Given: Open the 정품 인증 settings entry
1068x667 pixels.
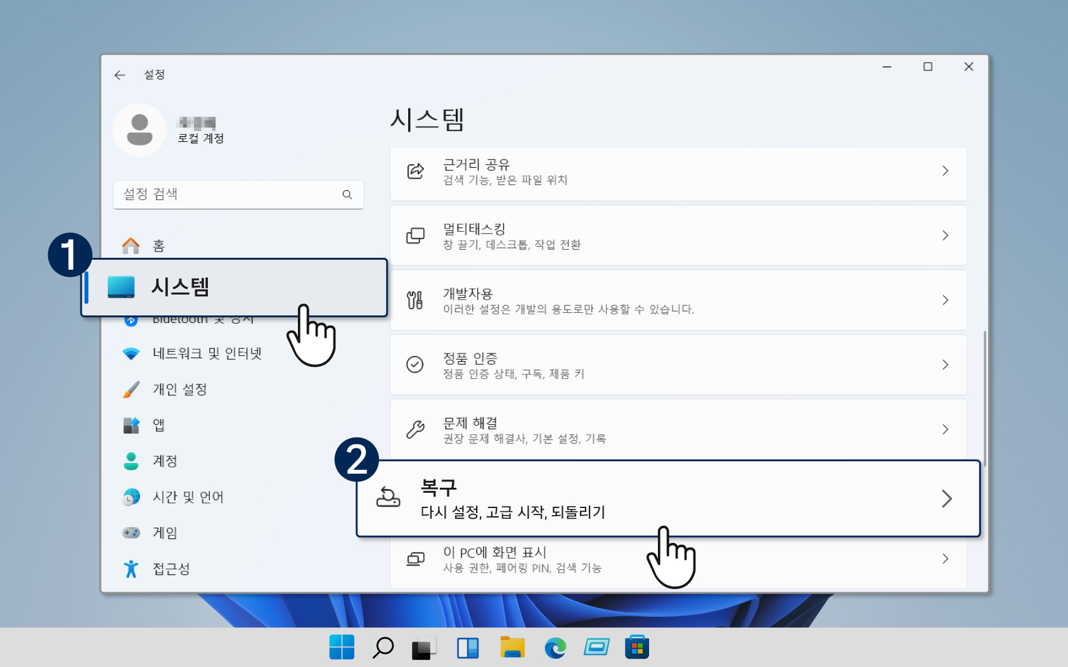Looking at the screenshot, I should coord(677,365).
